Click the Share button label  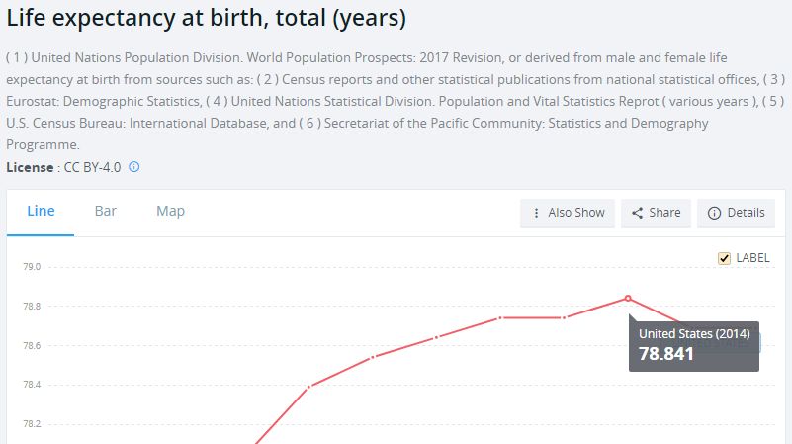coord(664,213)
